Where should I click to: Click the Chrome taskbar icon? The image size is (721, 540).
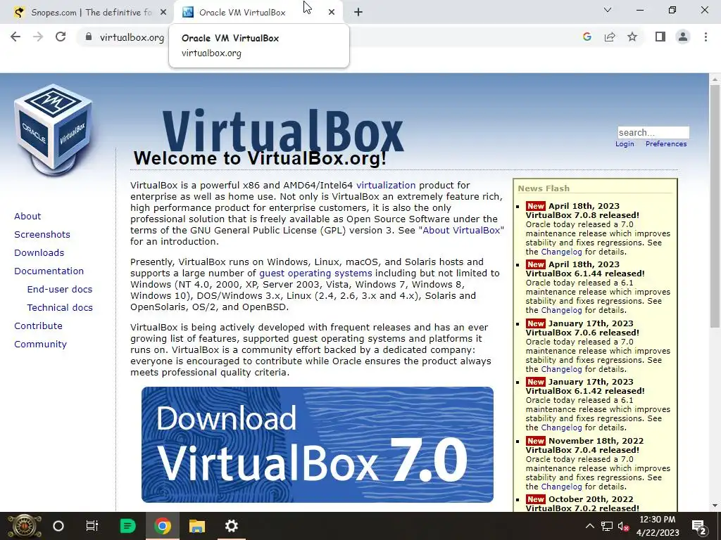(163, 526)
